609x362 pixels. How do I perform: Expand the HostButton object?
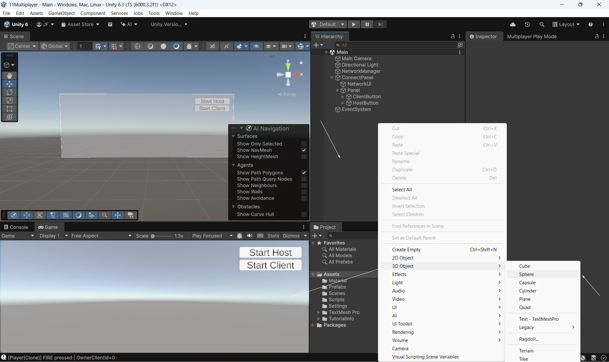[343, 103]
